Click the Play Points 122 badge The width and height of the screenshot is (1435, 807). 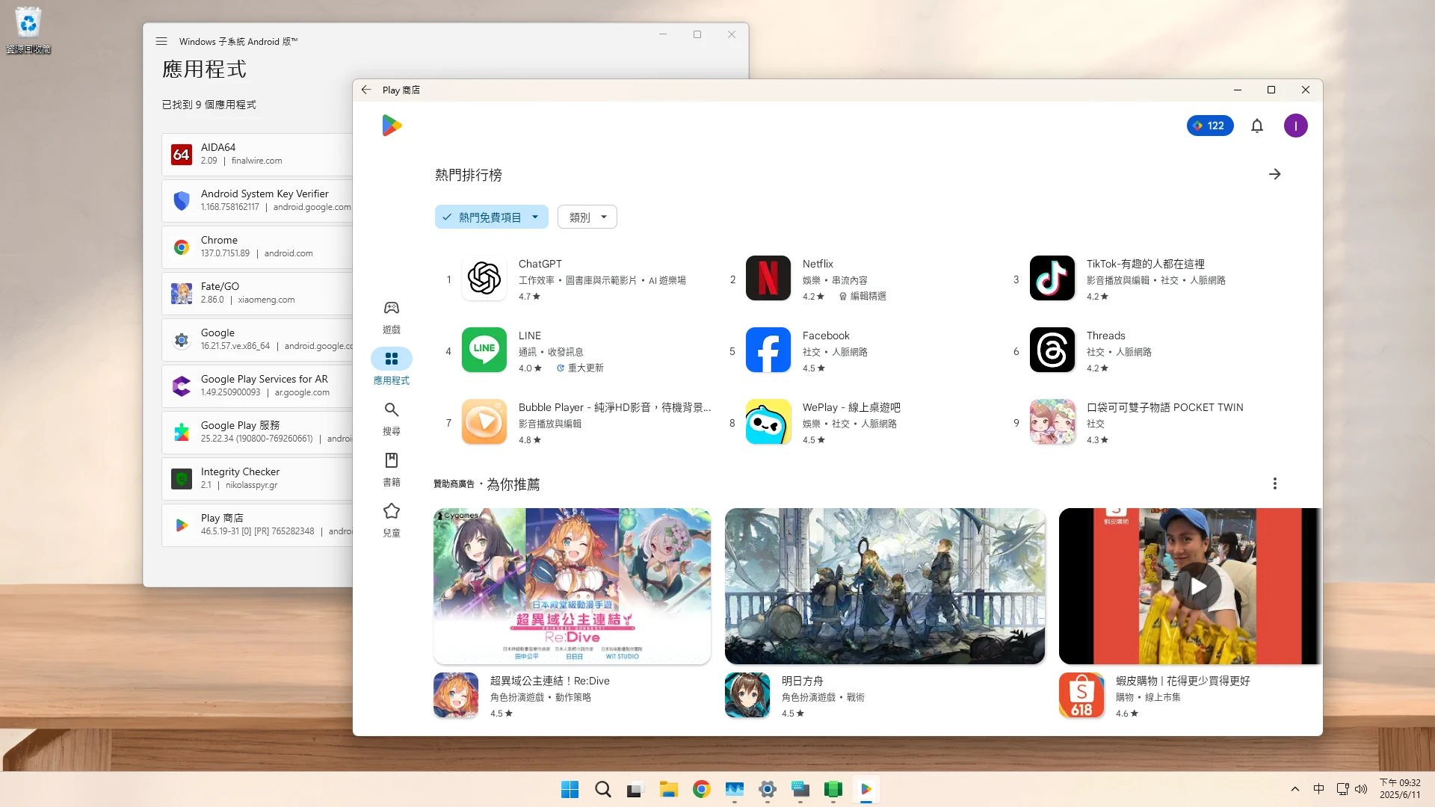1209,126
